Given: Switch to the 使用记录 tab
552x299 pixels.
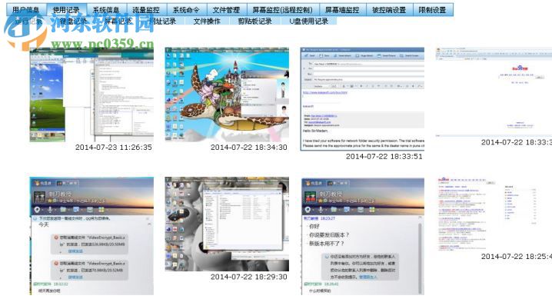Looking at the screenshot, I should (66, 10).
